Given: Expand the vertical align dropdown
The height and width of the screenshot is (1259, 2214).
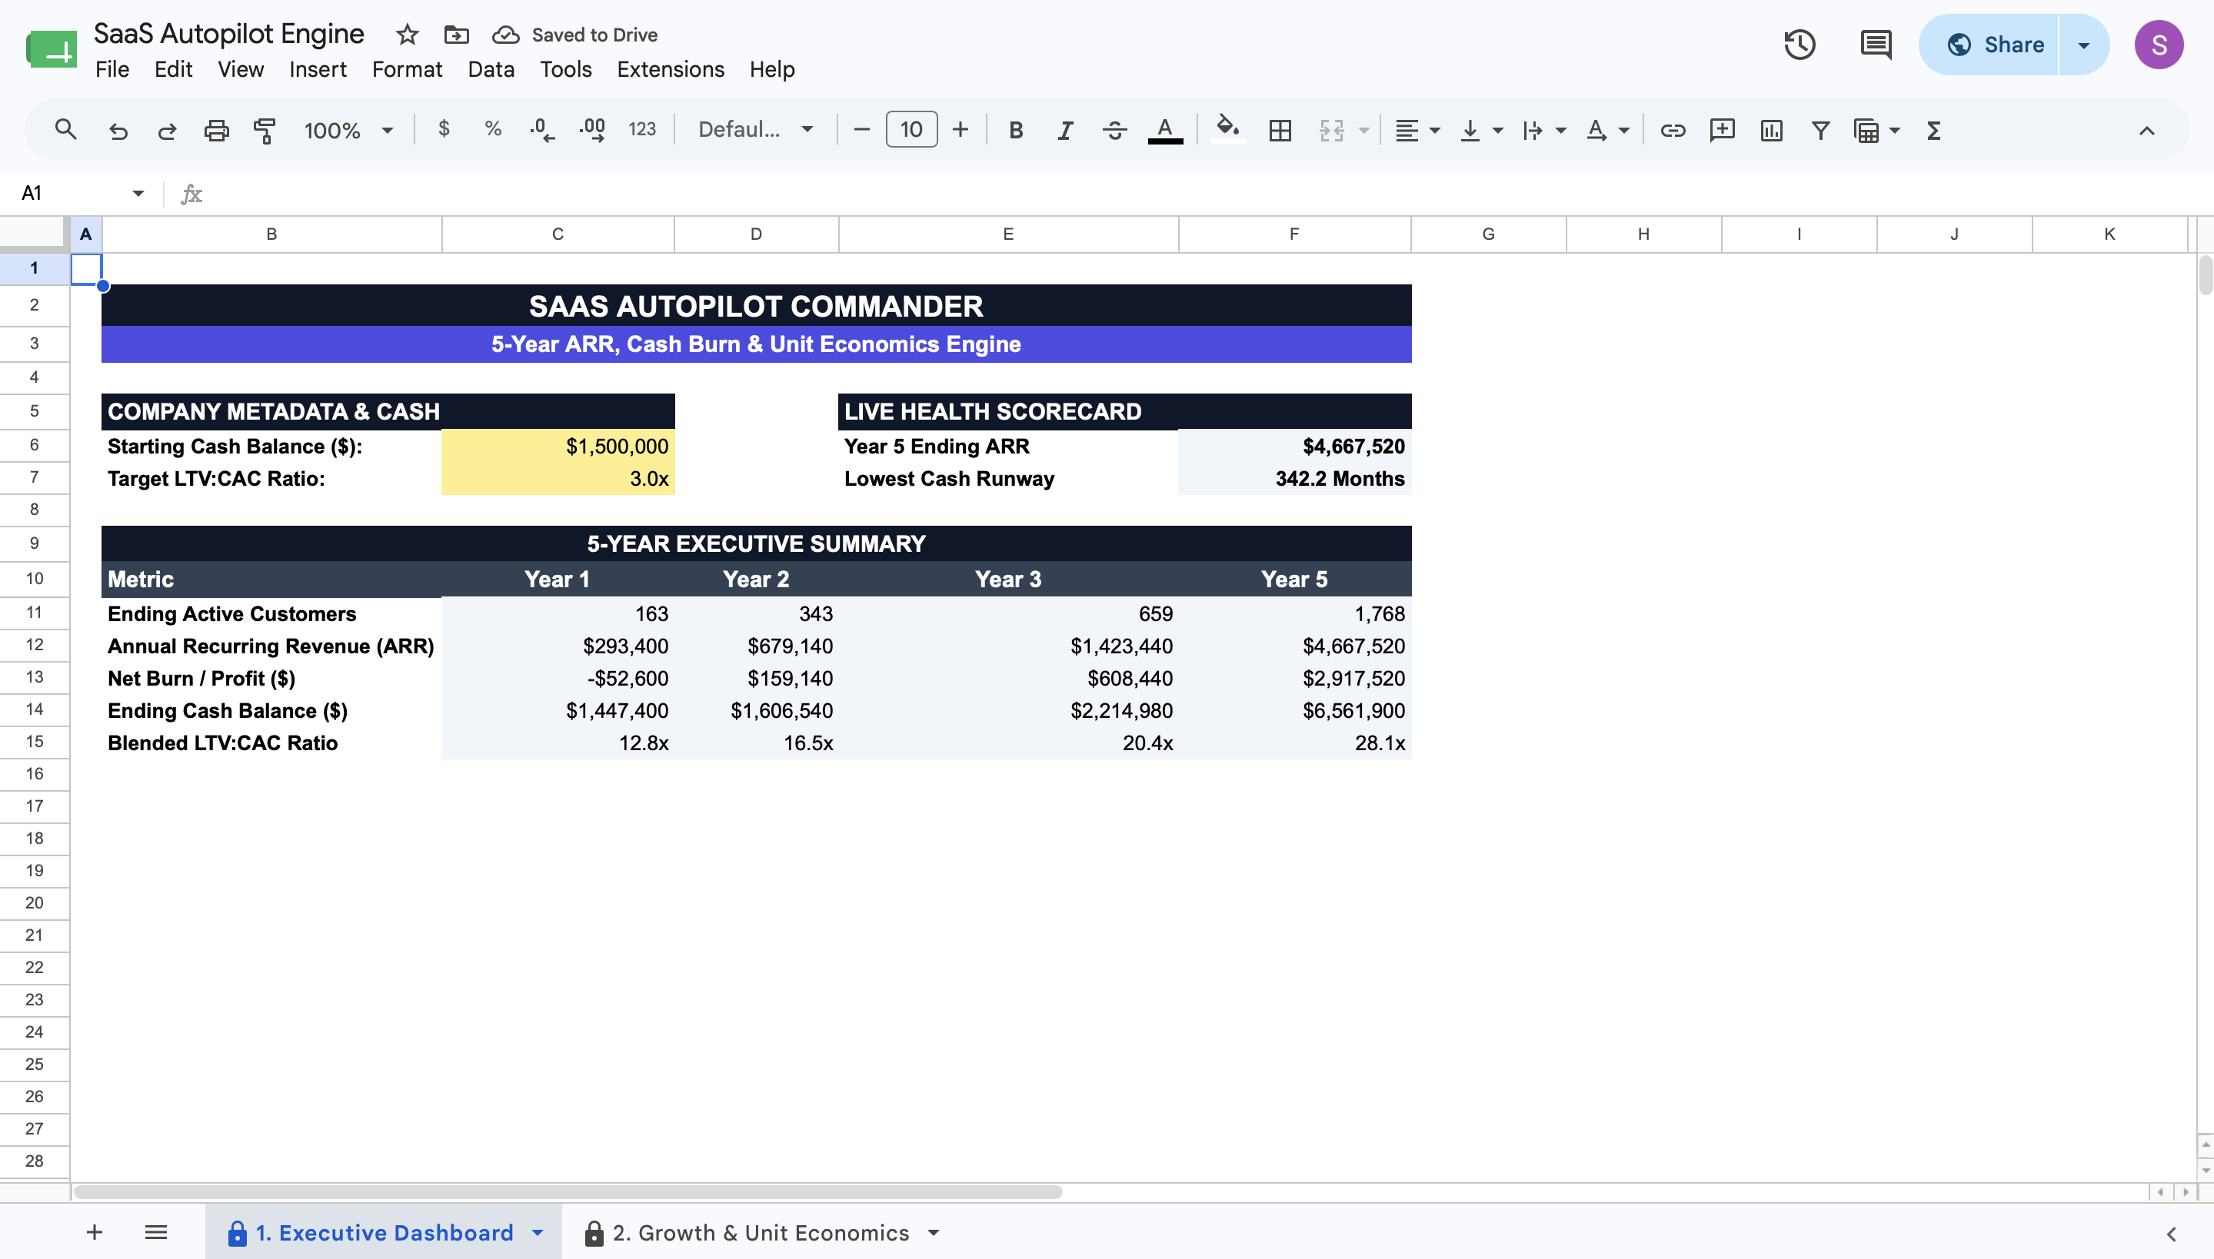Looking at the screenshot, I should click(x=1497, y=130).
